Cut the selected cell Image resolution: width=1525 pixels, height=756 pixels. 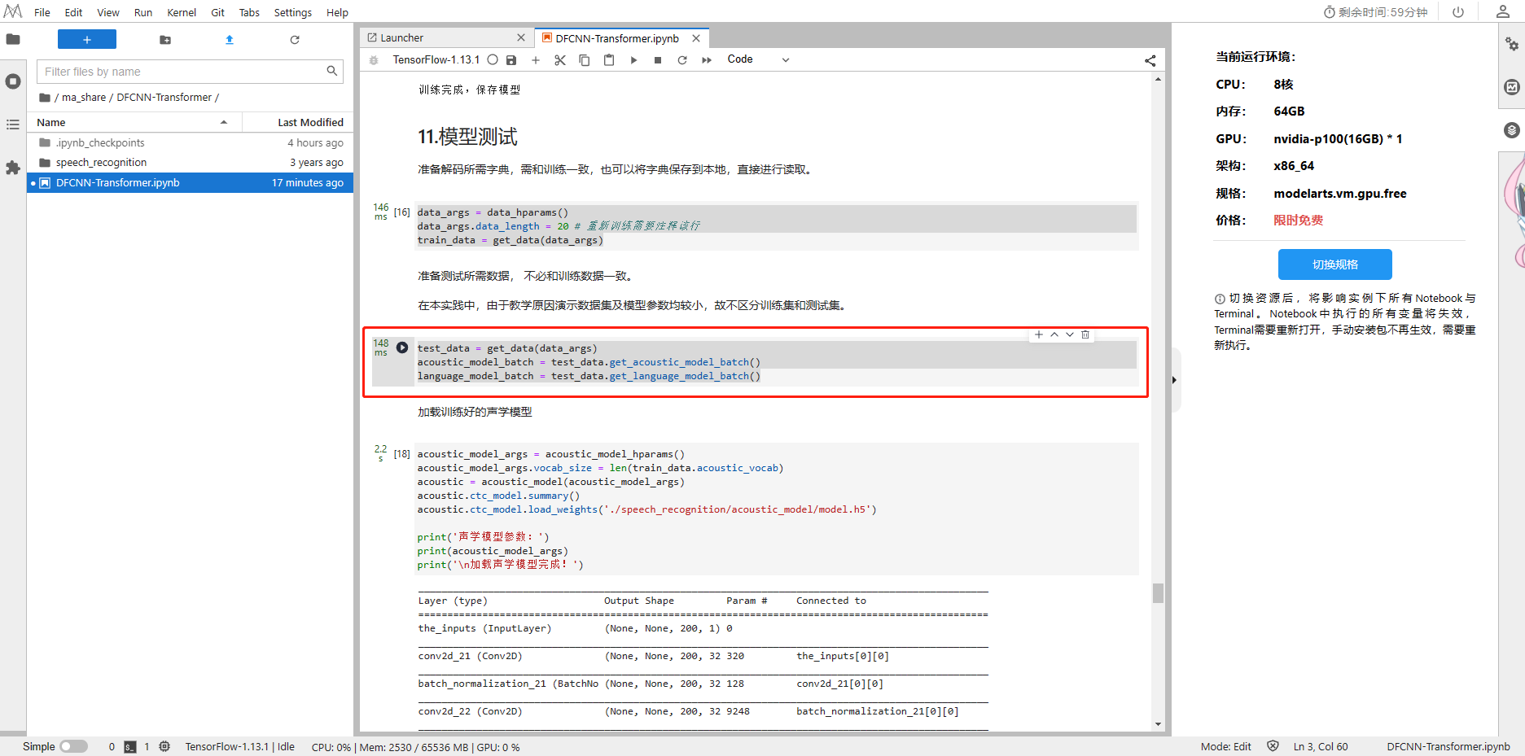coord(560,60)
